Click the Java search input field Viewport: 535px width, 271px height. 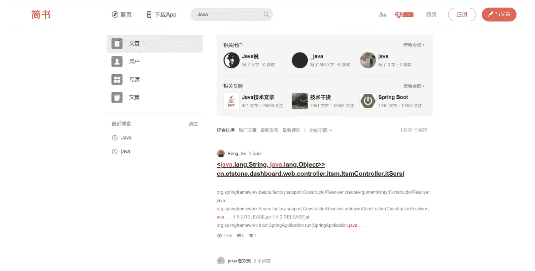tap(228, 15)
